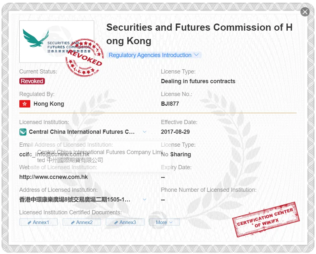The image size is (316, 254).
Task: Open the Annex2 certified document
Action: tap(82, 222)
